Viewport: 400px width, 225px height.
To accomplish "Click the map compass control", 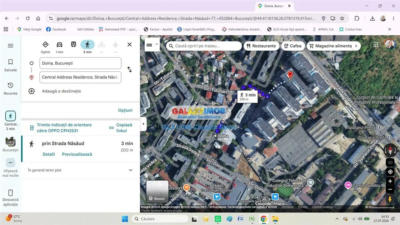I will 390,150.
